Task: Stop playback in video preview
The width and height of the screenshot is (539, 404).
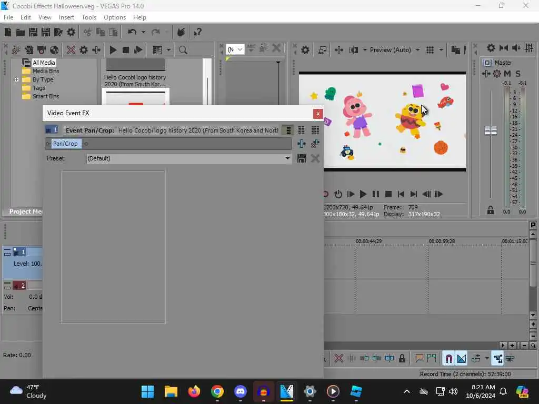Action: click(388, 194)
